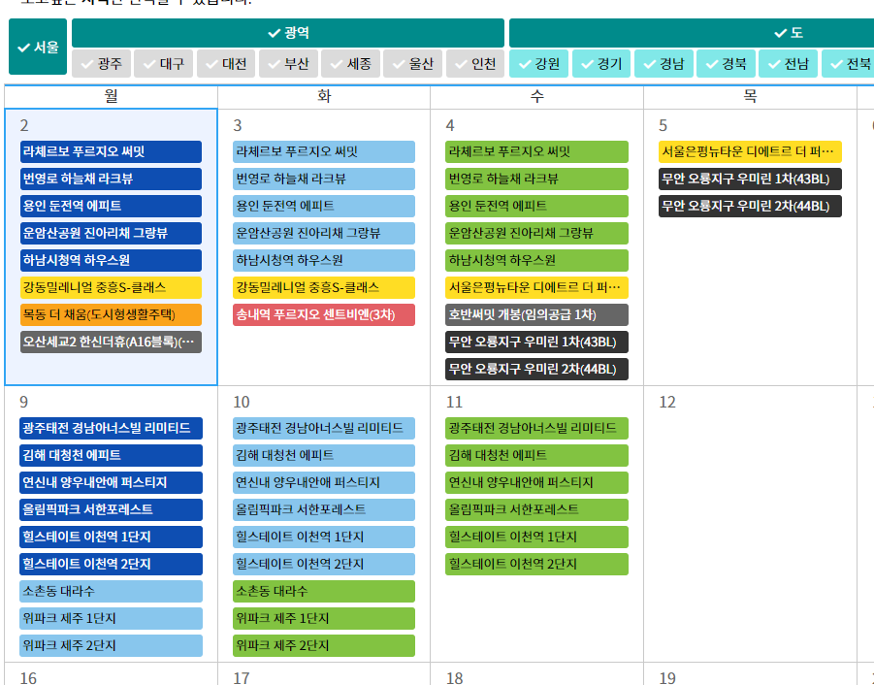Open 연신내 양우내안애 퍼스티지 on day 11
Screen dimensions: 874x685
coord(536,482)
